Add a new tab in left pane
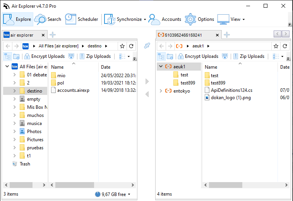293x201 pixels. click(53, 35)
